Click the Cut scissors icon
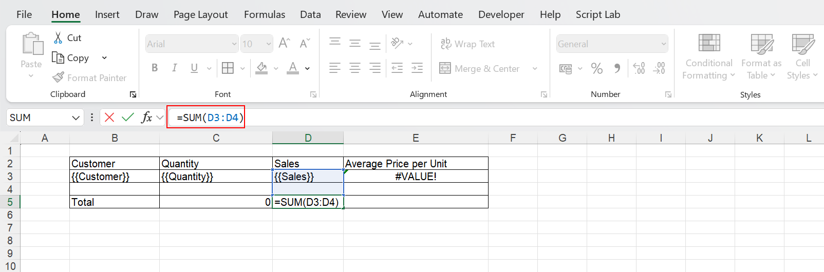Screen dimensions: 824x272 (x=58, y=37)
